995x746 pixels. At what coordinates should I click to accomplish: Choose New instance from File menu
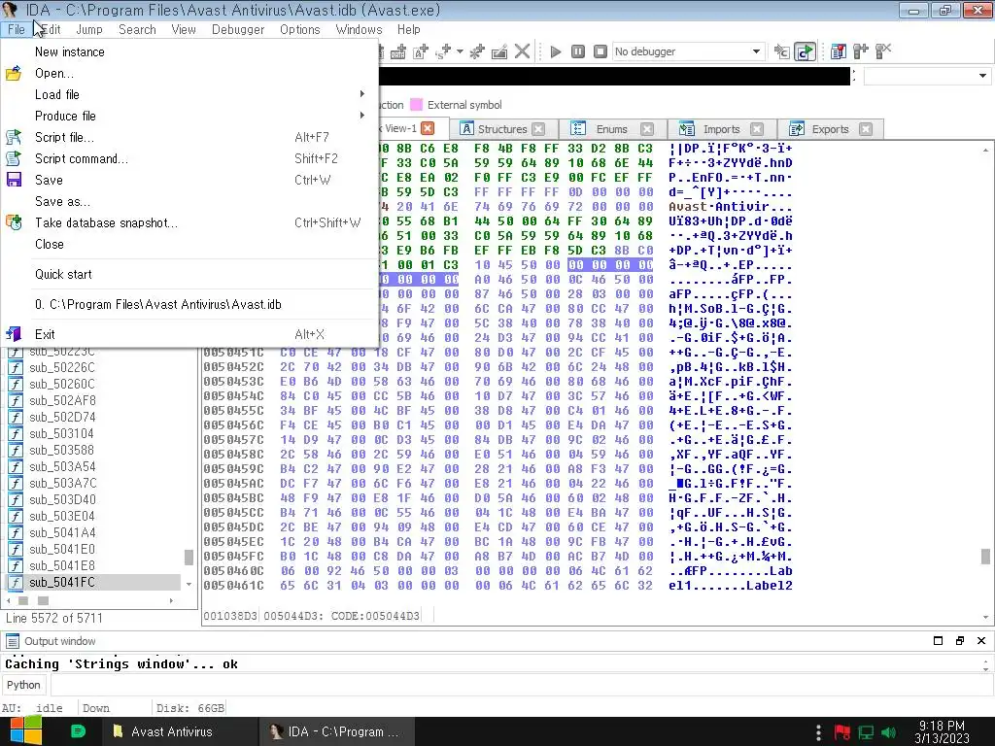tap(190, 52)
